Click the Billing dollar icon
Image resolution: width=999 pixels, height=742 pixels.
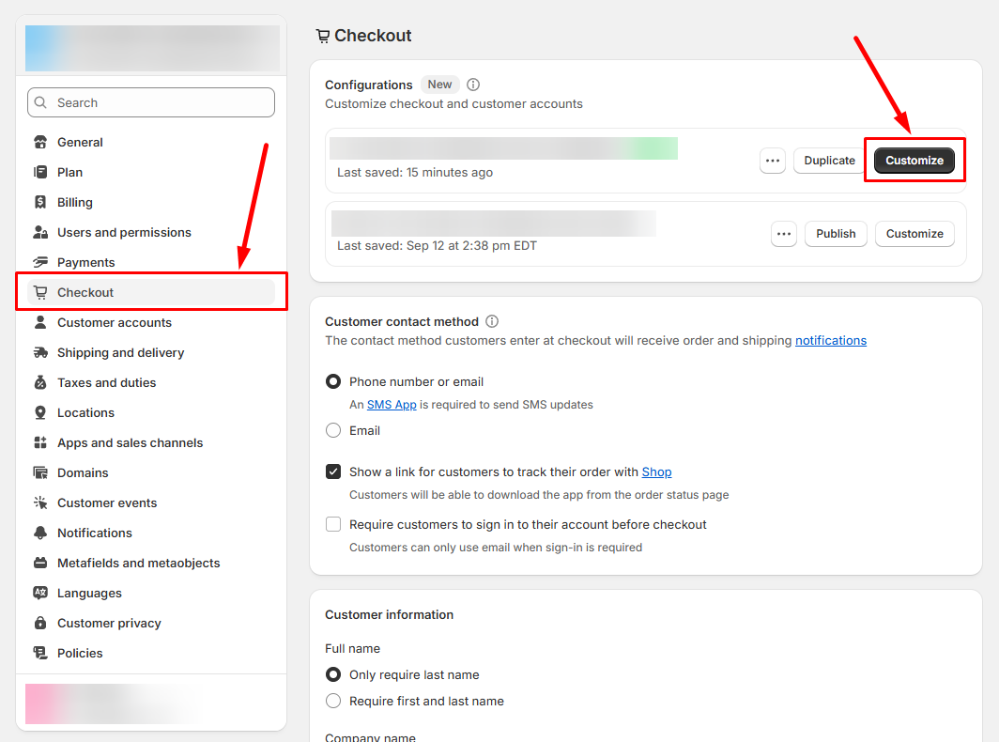40,203
